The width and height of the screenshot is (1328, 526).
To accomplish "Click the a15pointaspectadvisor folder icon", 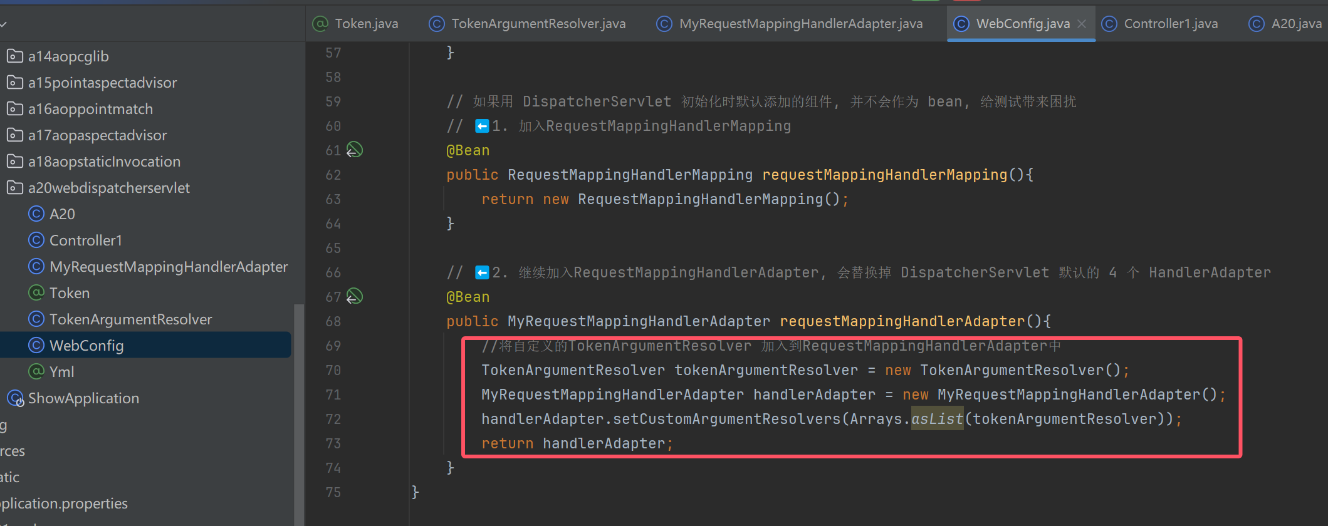I will (x=15, y=83).
